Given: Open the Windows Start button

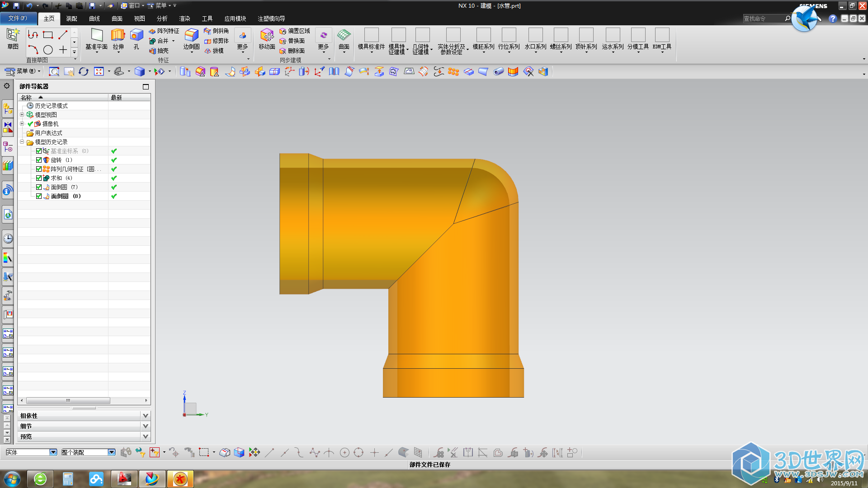Looking at the screenshot, I should (11, 479).
